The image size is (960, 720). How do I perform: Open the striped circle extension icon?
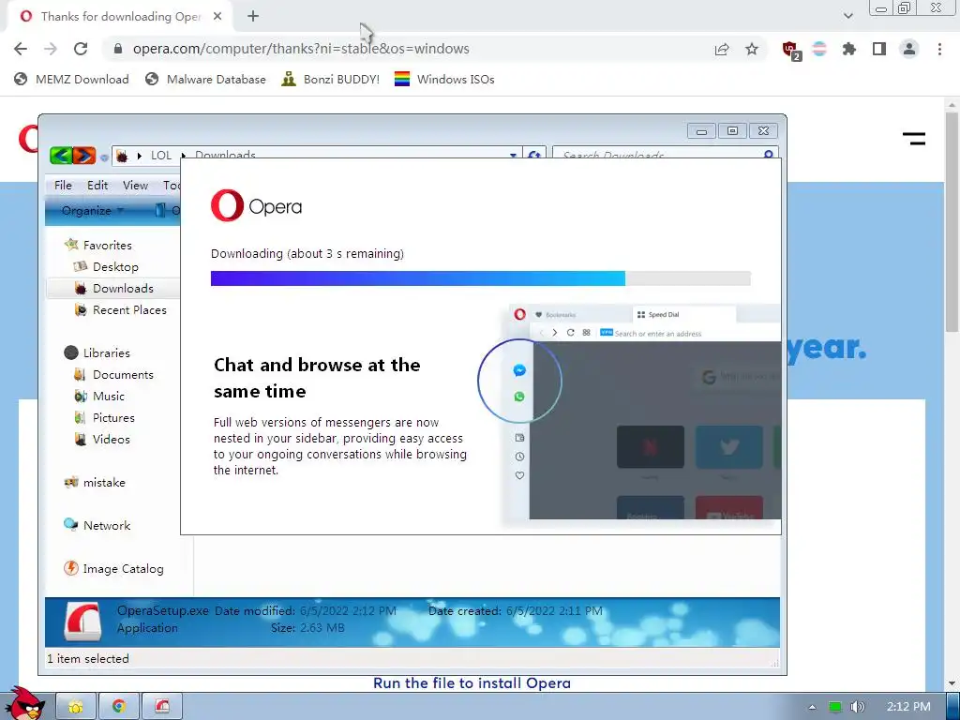click(x=819, y=49)
